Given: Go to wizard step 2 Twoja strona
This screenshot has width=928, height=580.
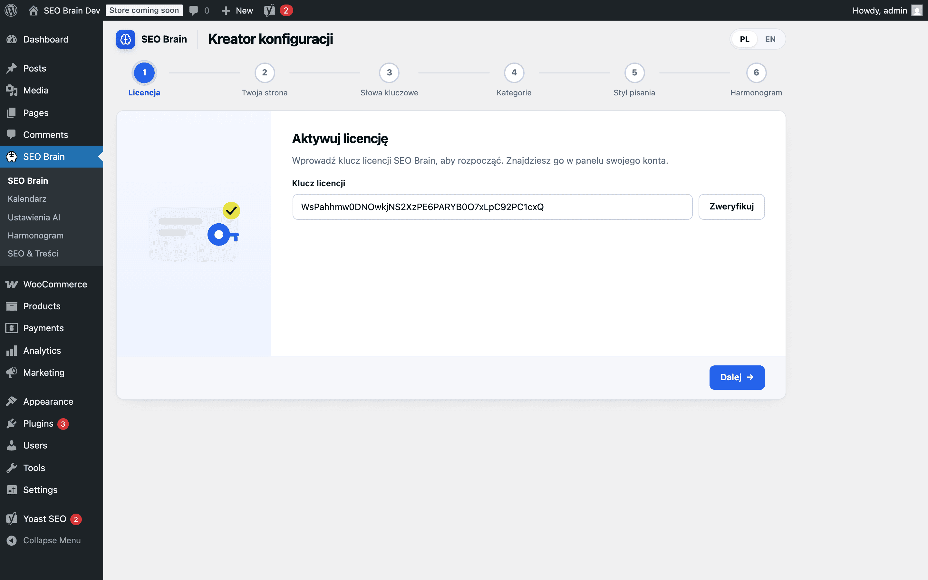Looking at the screenshot, I should [x=265, y=80].
